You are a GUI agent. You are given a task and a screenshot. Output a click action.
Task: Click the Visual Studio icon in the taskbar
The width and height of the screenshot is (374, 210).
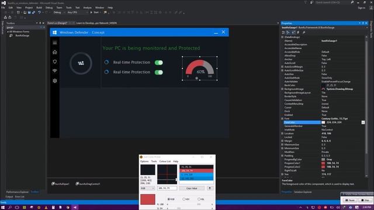tap(75, 208)
